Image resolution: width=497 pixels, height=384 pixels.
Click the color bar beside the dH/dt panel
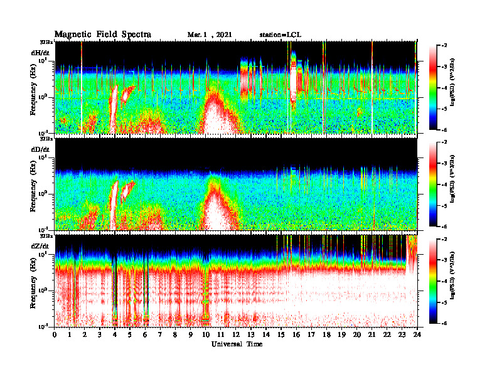(433, 87)
